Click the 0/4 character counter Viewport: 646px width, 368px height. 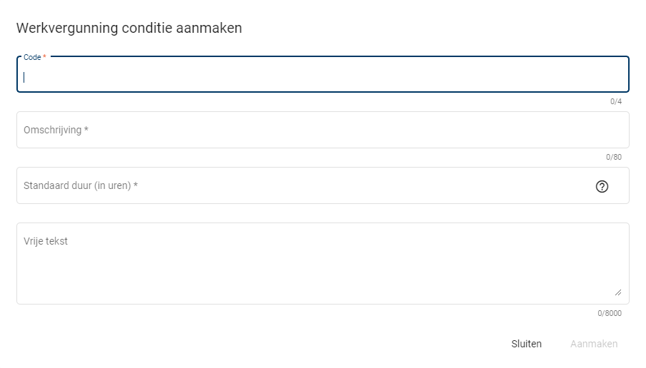tap(615, 102)
